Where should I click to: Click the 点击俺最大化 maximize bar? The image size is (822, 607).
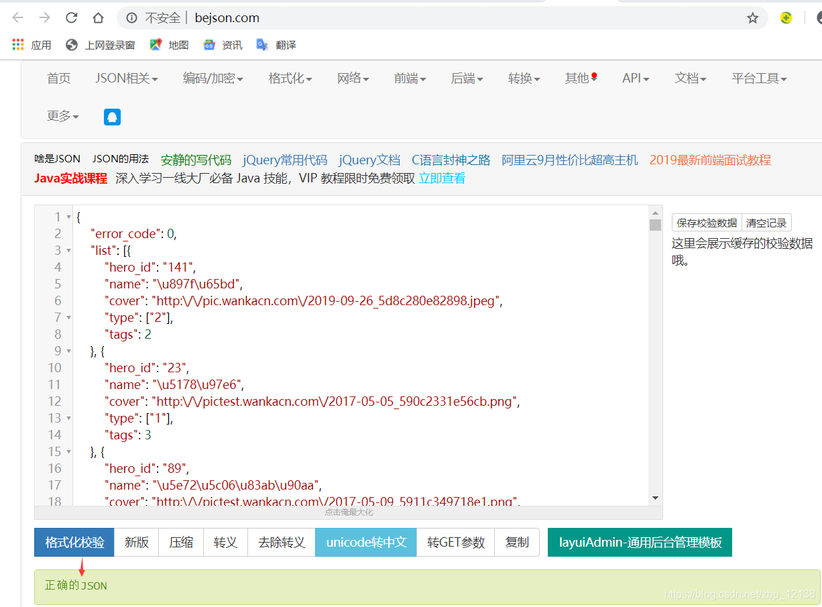coord(349,512)
